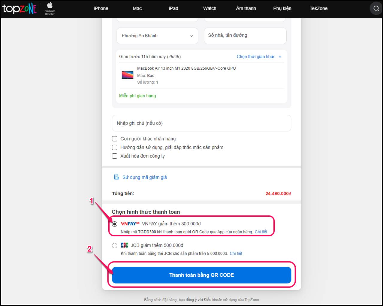Open Chi tiết link for JCB offer

click(x=236, y=253)
